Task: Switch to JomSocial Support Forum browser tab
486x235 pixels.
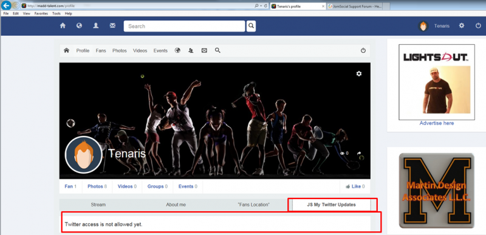Action: [355, 6]
